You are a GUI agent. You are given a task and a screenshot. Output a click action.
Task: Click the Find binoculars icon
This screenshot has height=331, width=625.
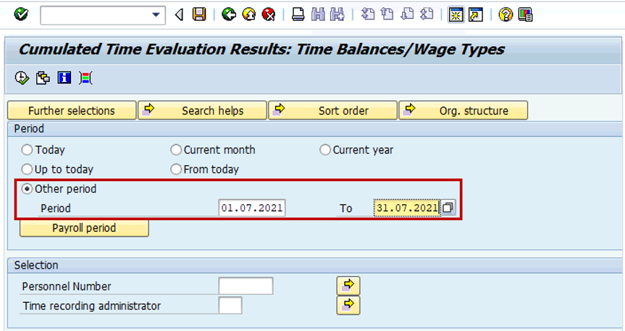(318, 14)
